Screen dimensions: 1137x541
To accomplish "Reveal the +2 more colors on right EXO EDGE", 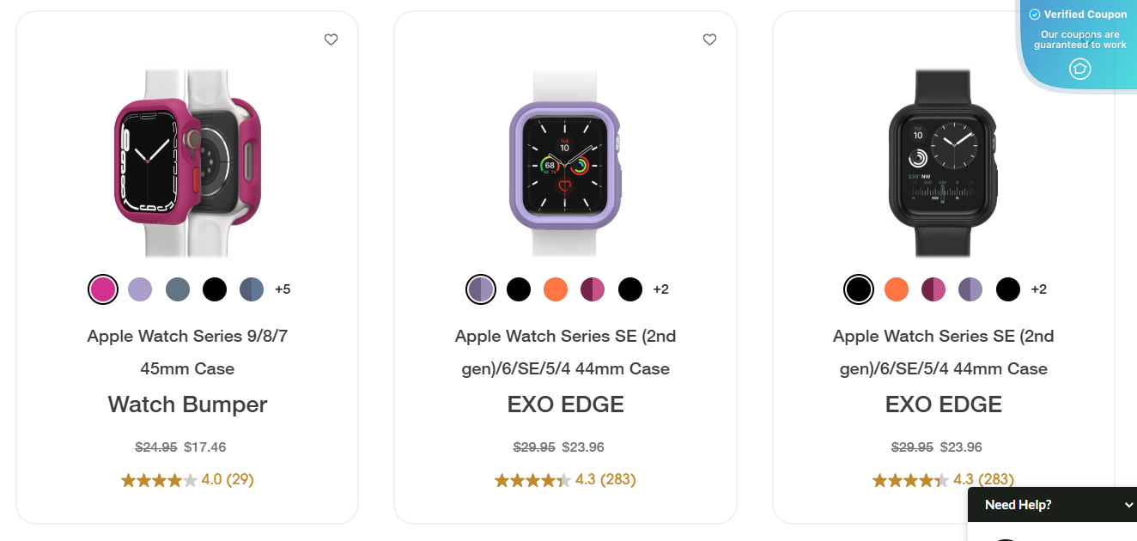I will [1039, 289].
